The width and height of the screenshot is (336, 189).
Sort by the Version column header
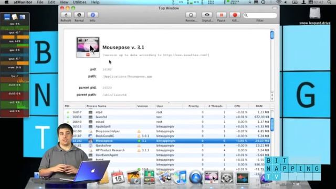coord(146,106)
